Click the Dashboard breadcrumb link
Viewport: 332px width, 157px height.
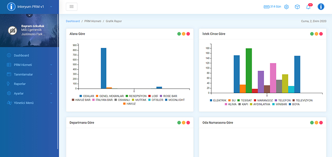coord(73,21)
